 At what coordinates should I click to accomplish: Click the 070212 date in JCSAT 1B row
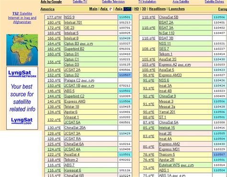[x=125, y=86]
